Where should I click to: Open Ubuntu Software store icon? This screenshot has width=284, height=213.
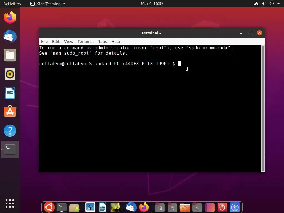coord(10,111)
